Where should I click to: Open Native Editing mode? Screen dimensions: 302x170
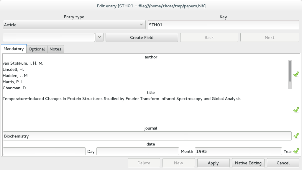tap(248, 163)
